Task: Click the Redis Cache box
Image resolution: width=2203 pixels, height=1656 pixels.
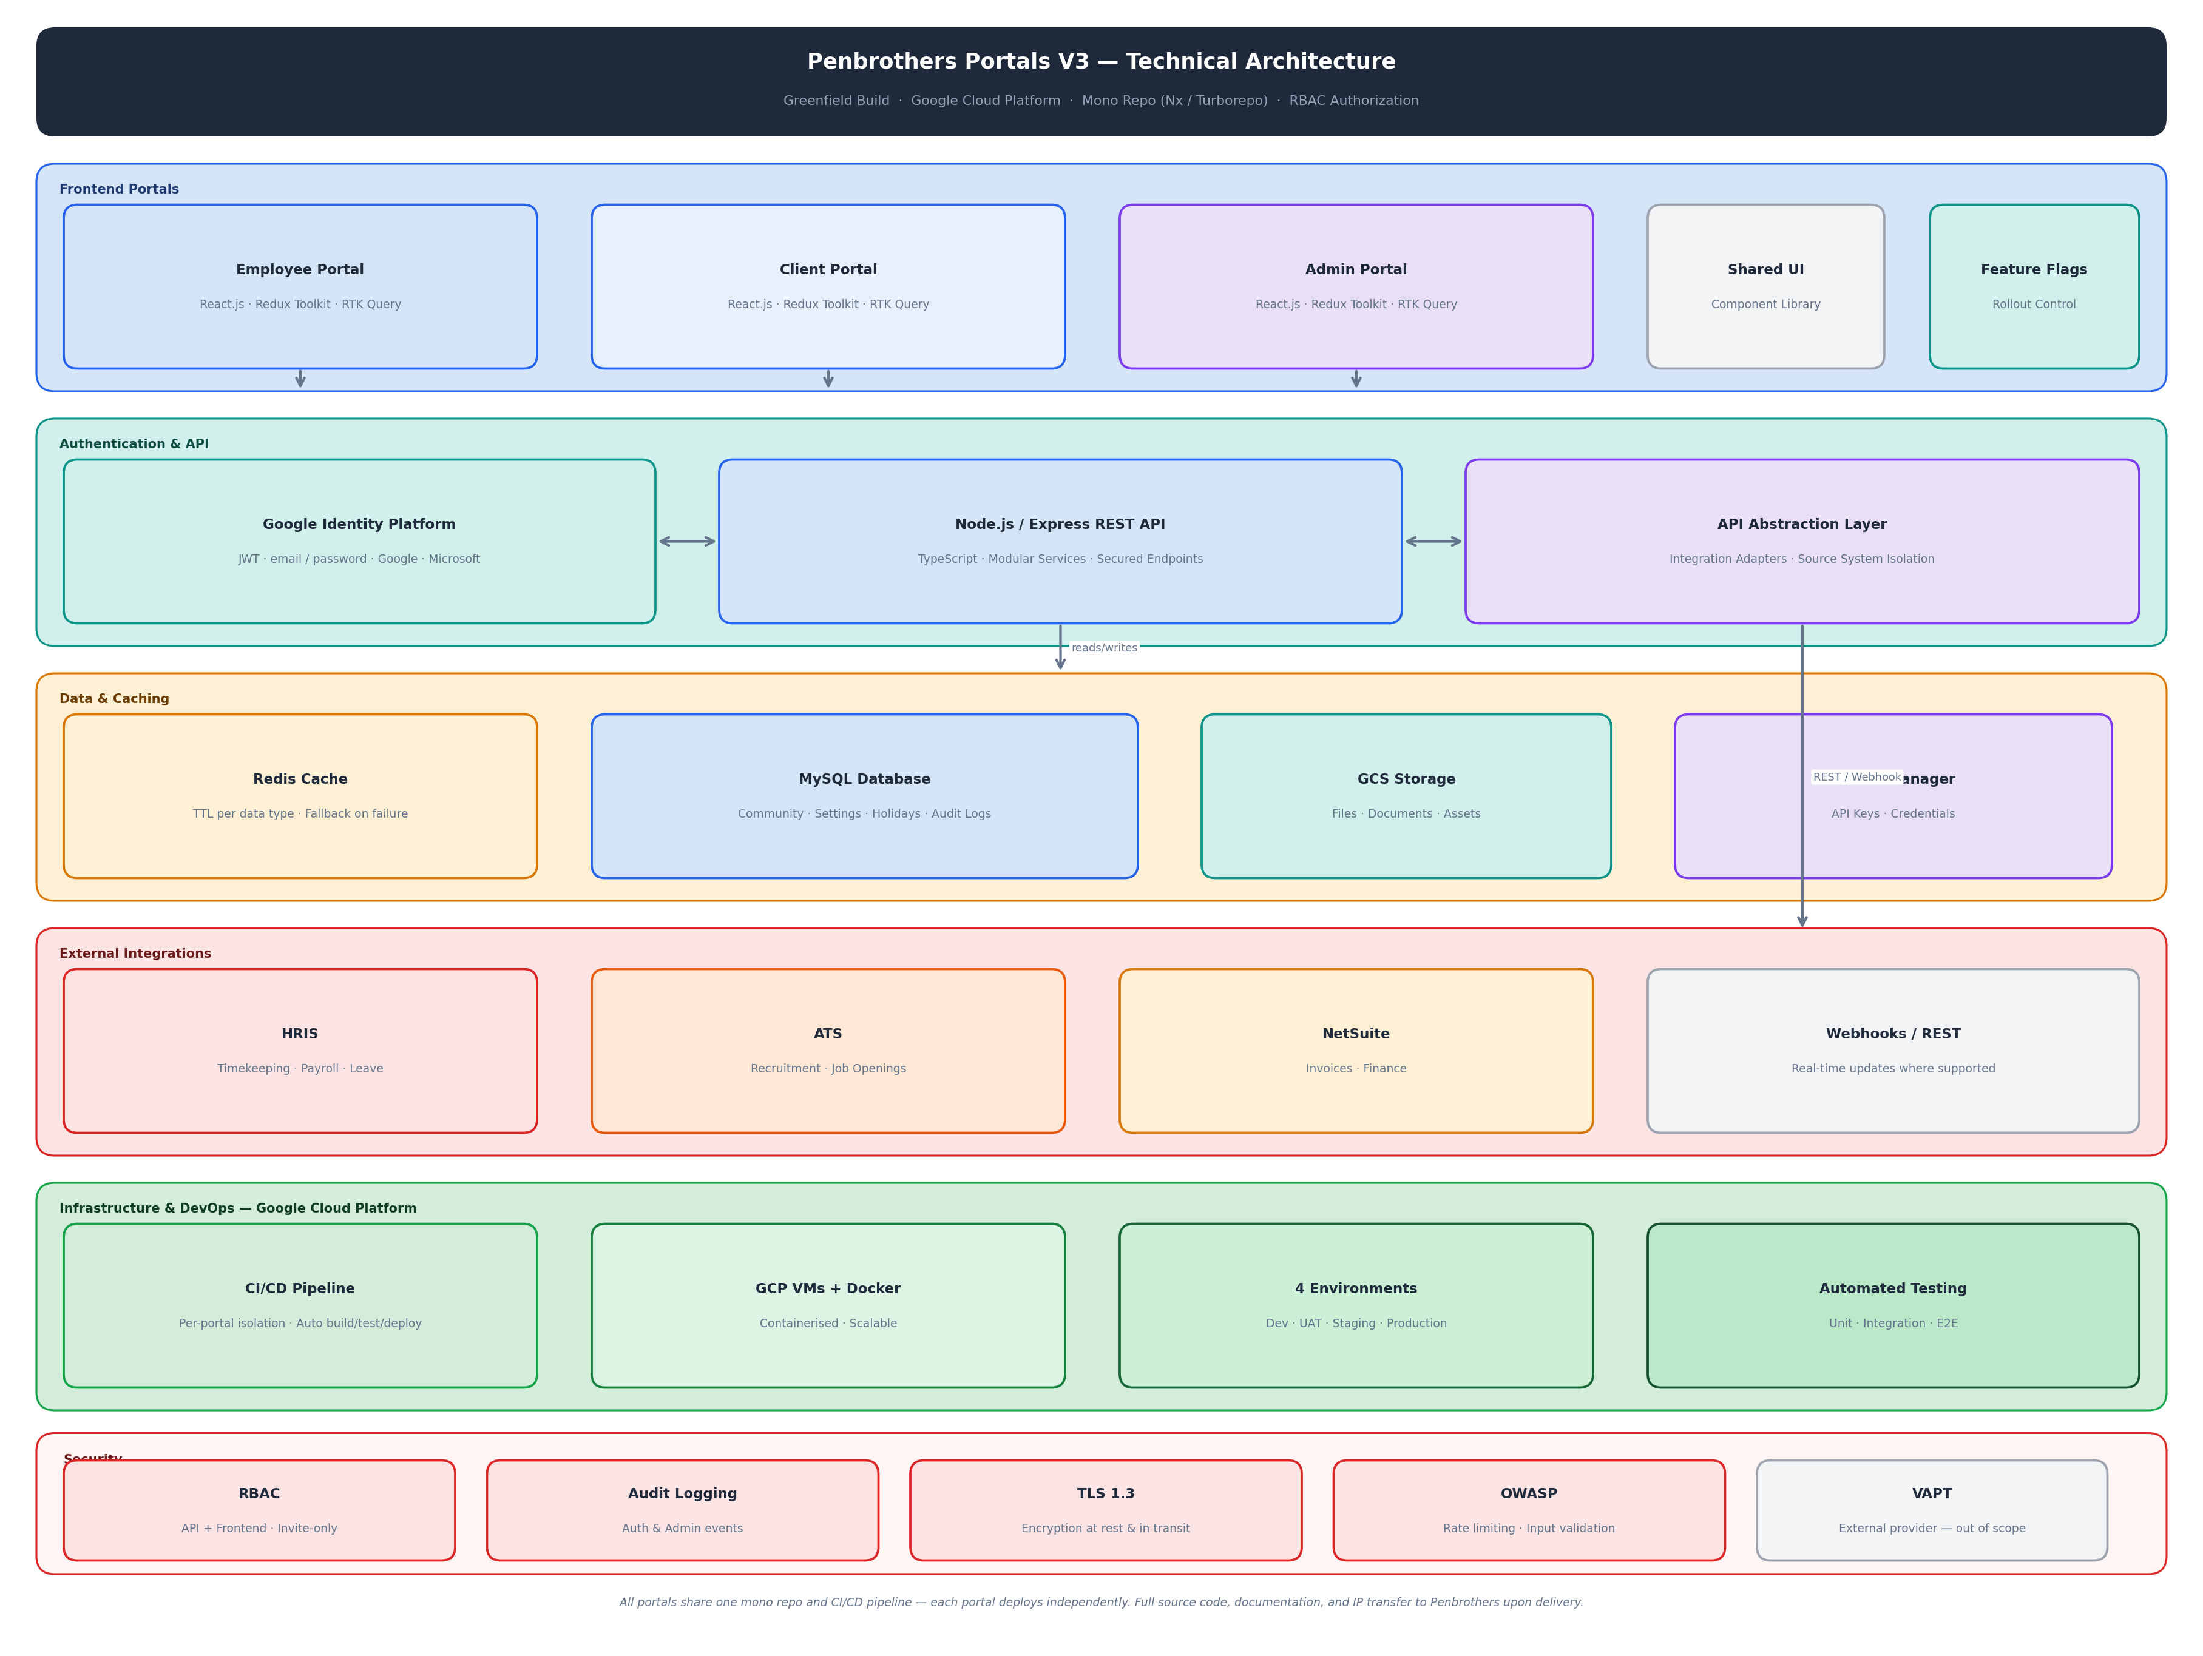Action: point(300,796)
